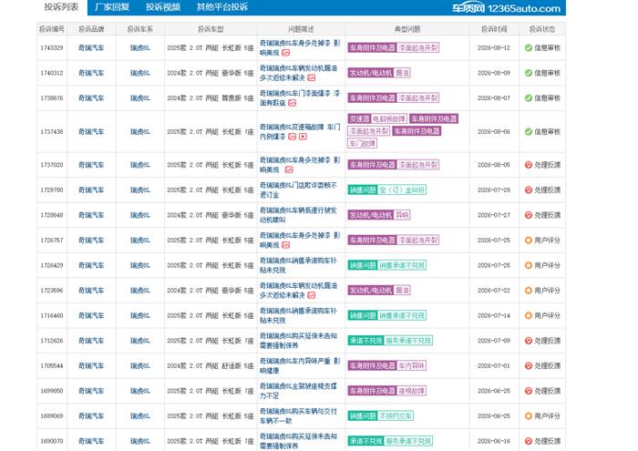Viewport: 638px width, 451px height.
Task: Click the 投诉时间 column header
Action: 494,29
